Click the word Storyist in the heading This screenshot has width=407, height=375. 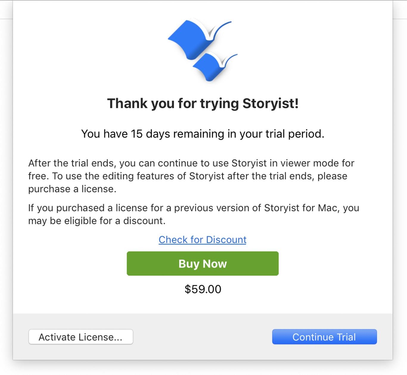270,104
